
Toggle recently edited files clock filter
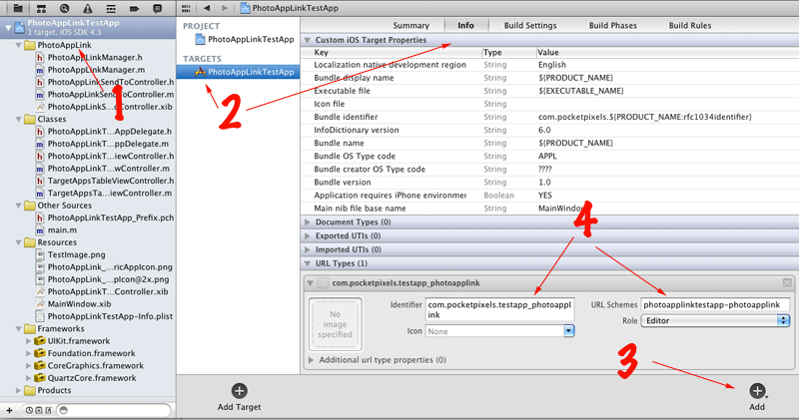[x=30, y=410]
